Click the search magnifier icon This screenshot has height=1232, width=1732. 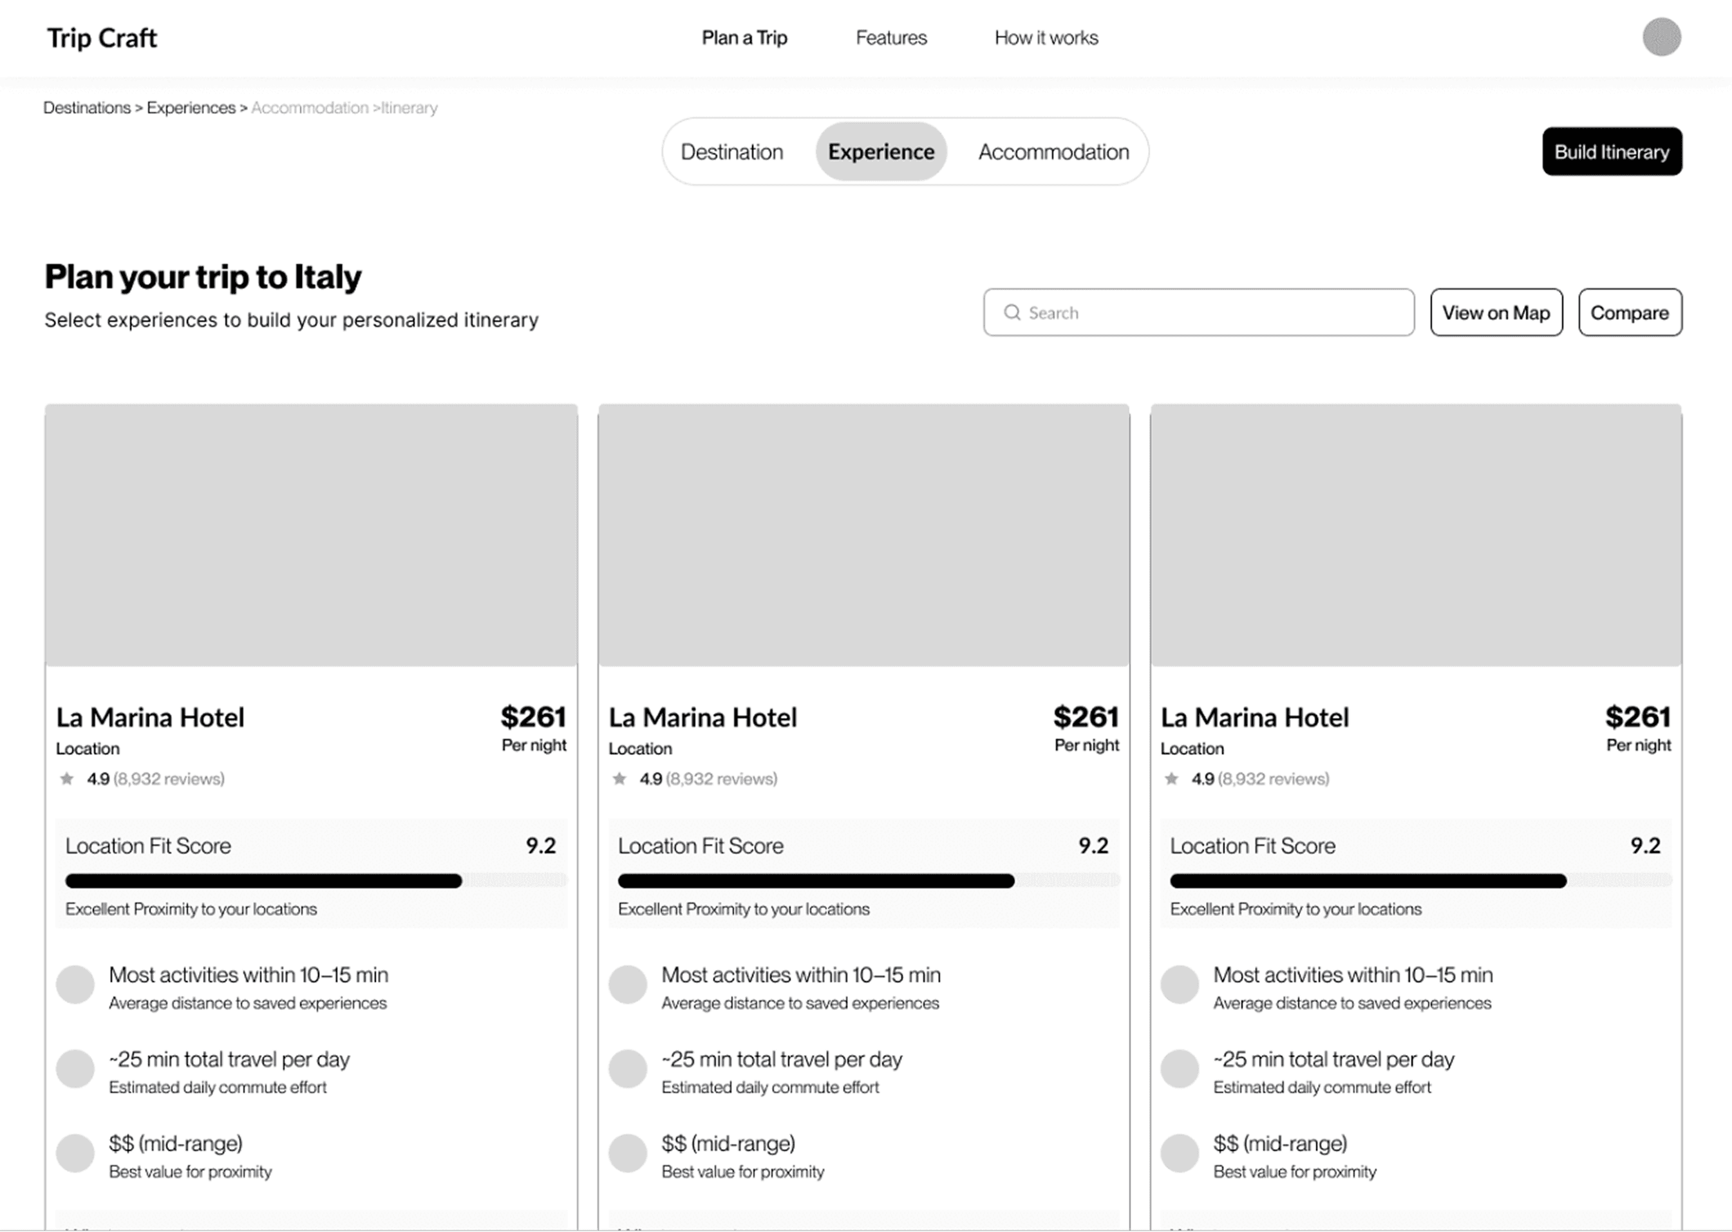(x=1012, y=313)
